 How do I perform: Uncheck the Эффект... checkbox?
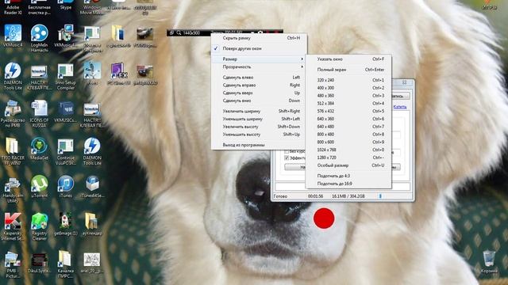pyautogui.click(x=287, y=158)
